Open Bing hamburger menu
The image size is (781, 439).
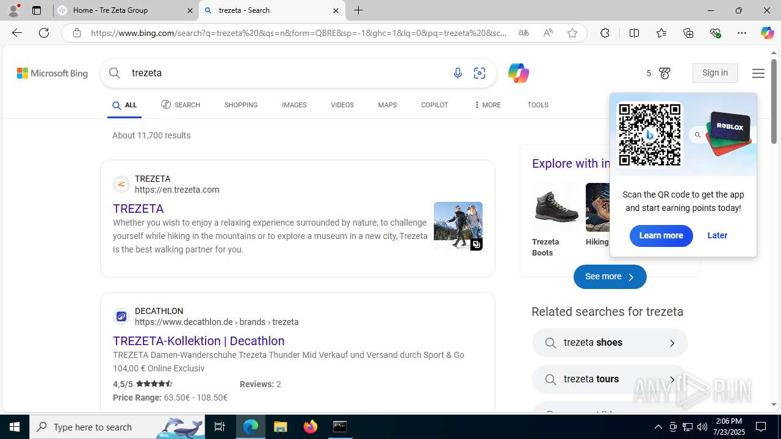pos(758,73)
